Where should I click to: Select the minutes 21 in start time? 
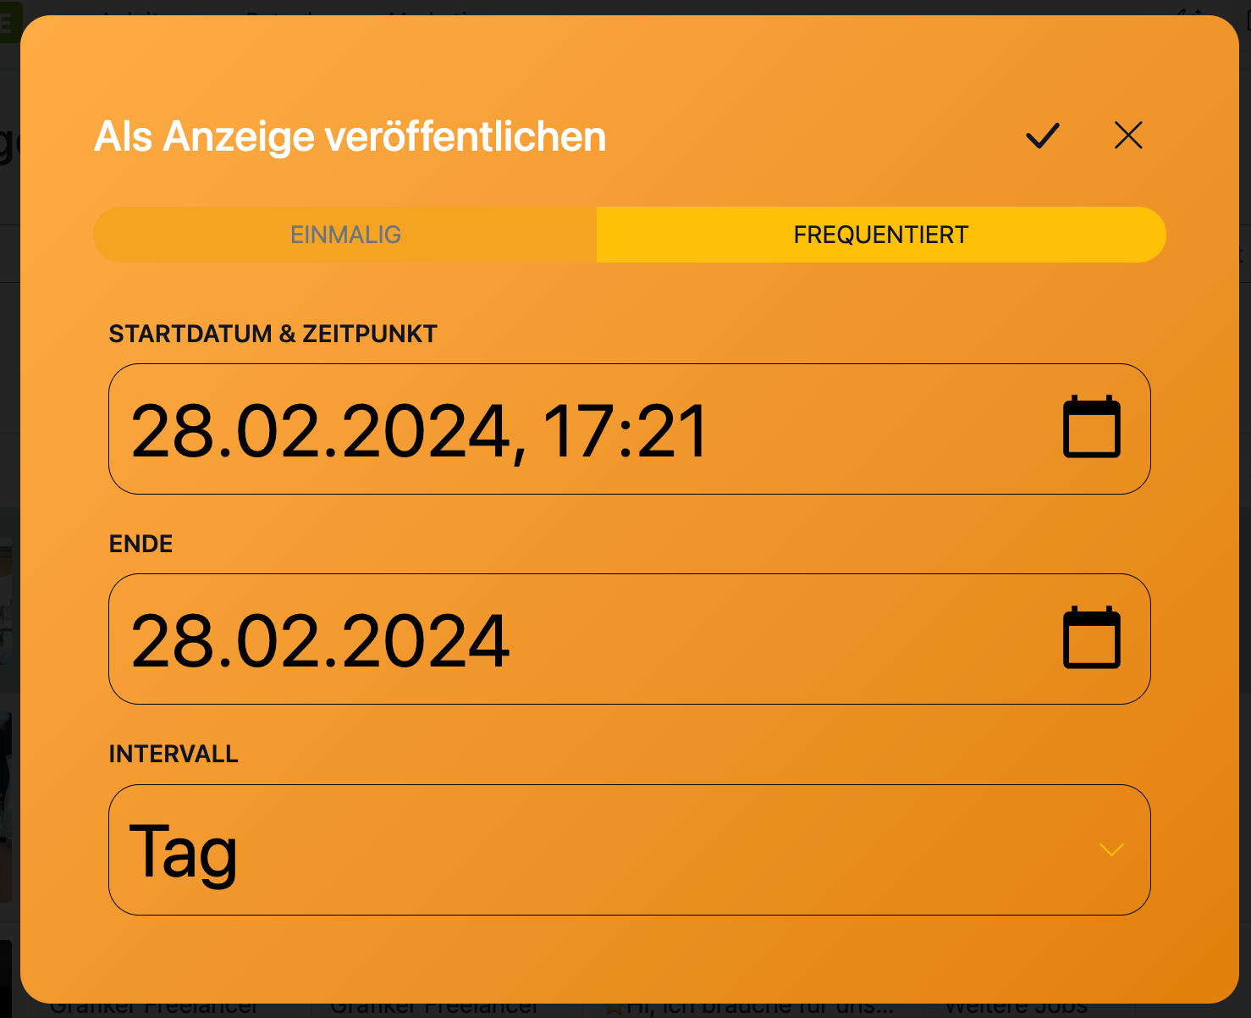pos(672,432)
